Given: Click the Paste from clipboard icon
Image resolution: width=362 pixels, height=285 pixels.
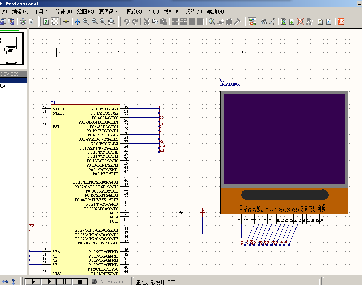Looking at the screenshot, I should (x=163, y=22).
